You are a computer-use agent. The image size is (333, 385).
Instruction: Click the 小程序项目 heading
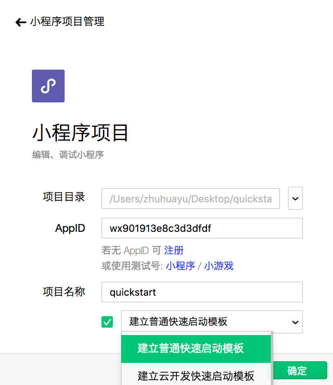tap(81, 133)
